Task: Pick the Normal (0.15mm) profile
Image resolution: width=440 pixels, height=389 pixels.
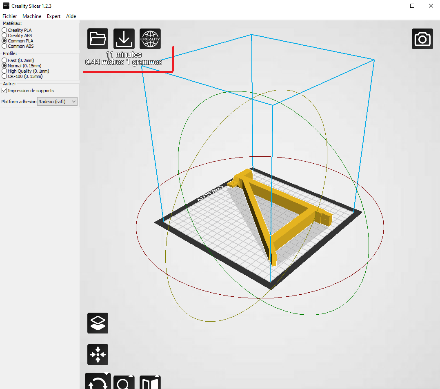Action: 4,66
